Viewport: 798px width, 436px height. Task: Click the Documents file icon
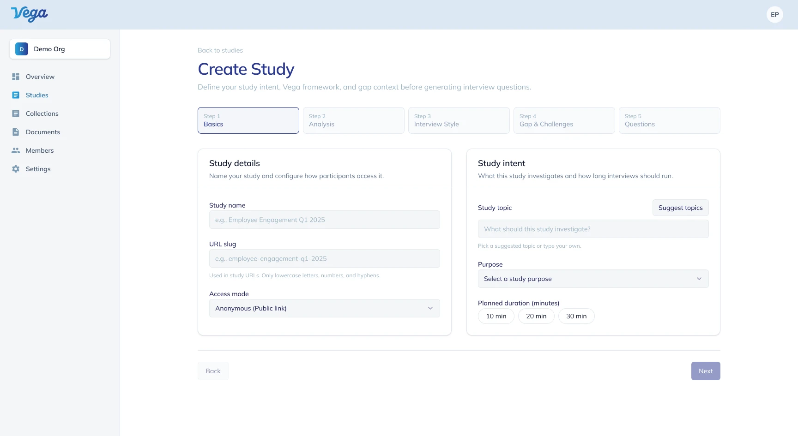[x=16, y=132]
